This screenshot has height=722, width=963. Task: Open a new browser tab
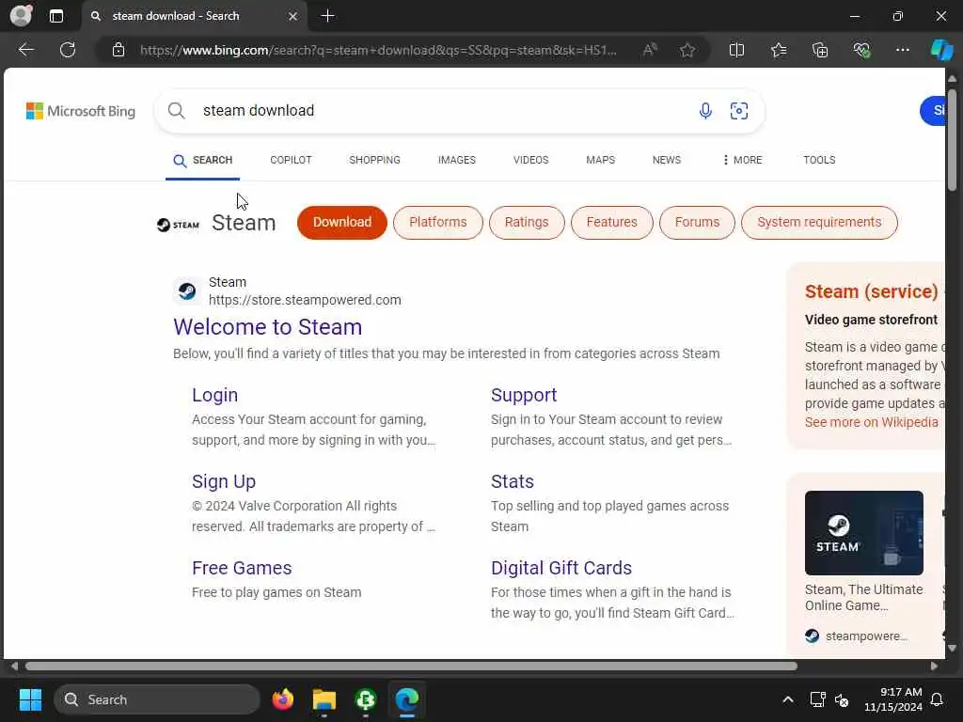click(x=328, y=16)
